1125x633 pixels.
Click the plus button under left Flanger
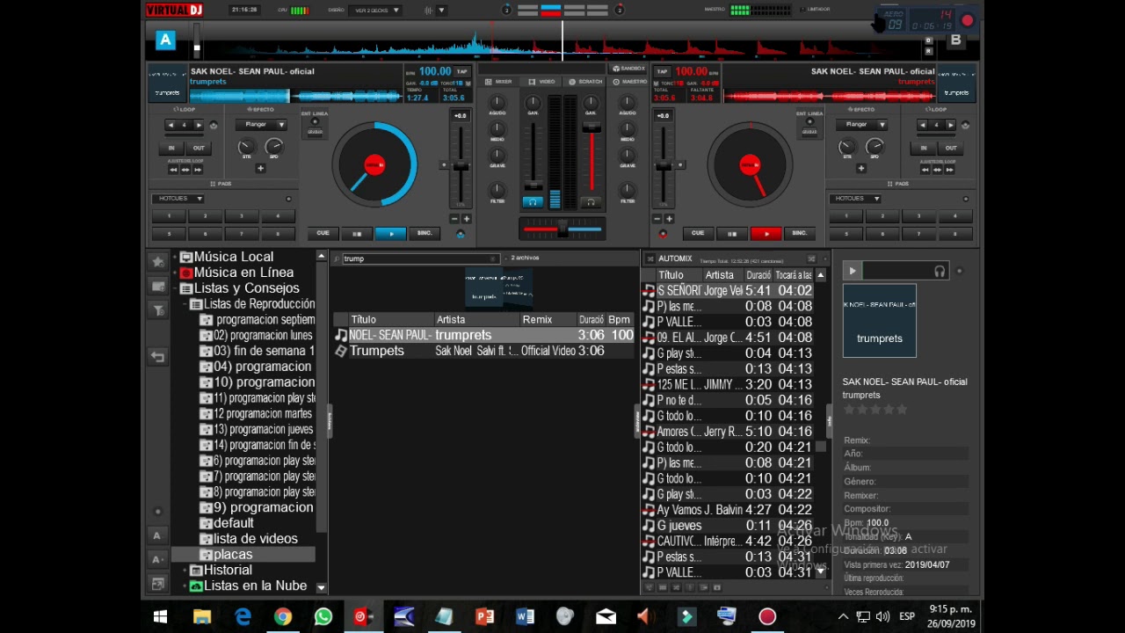coord(260,168)
